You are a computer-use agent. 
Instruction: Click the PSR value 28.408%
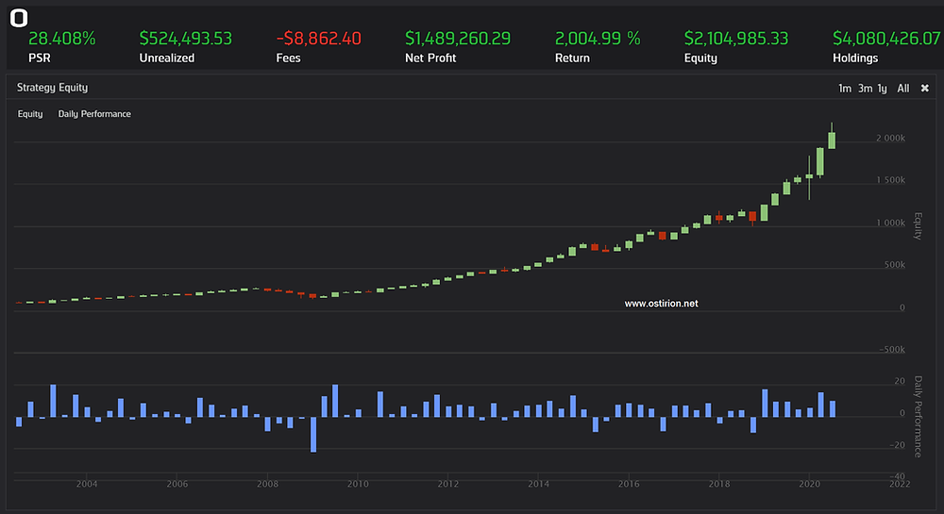point(62,39)
